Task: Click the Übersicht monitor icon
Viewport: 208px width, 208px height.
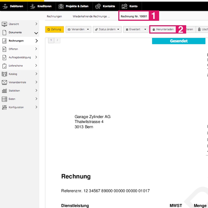Action: (x=4, y=24)
